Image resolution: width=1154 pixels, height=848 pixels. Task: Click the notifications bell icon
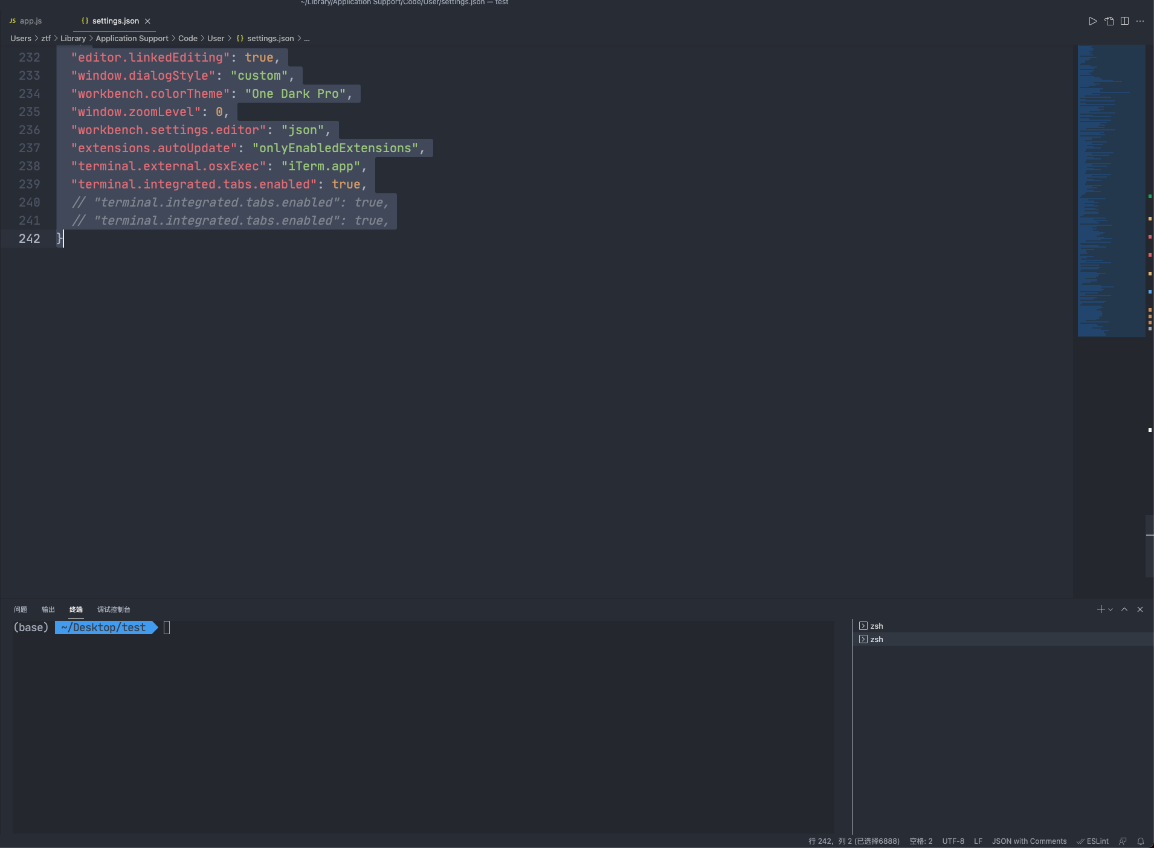(x=1140, y=841)
